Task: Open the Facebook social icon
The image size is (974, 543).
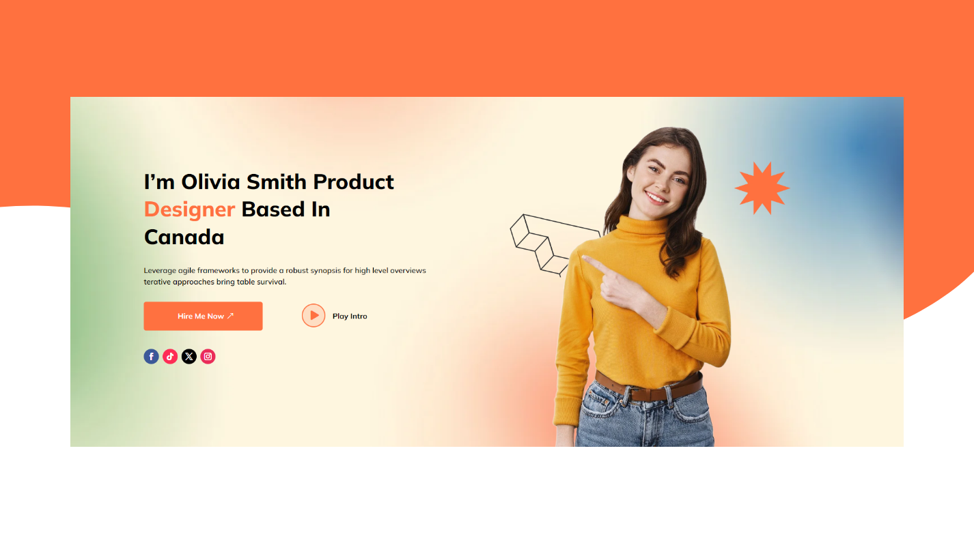Action: tap(151, 356)
